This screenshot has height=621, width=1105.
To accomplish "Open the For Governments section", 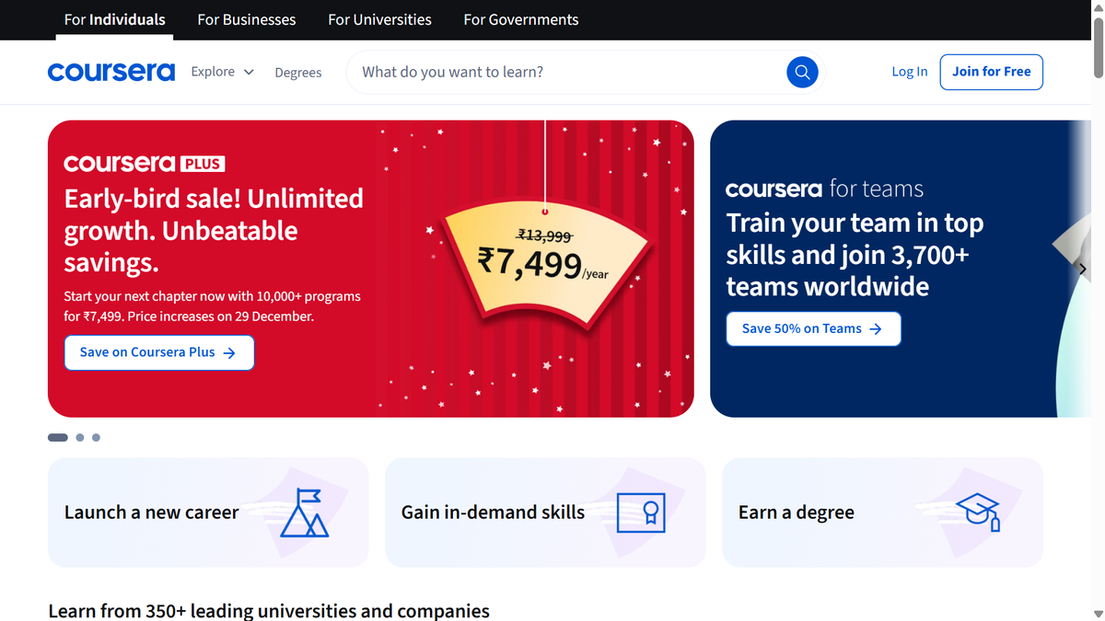I will [520, 19].
